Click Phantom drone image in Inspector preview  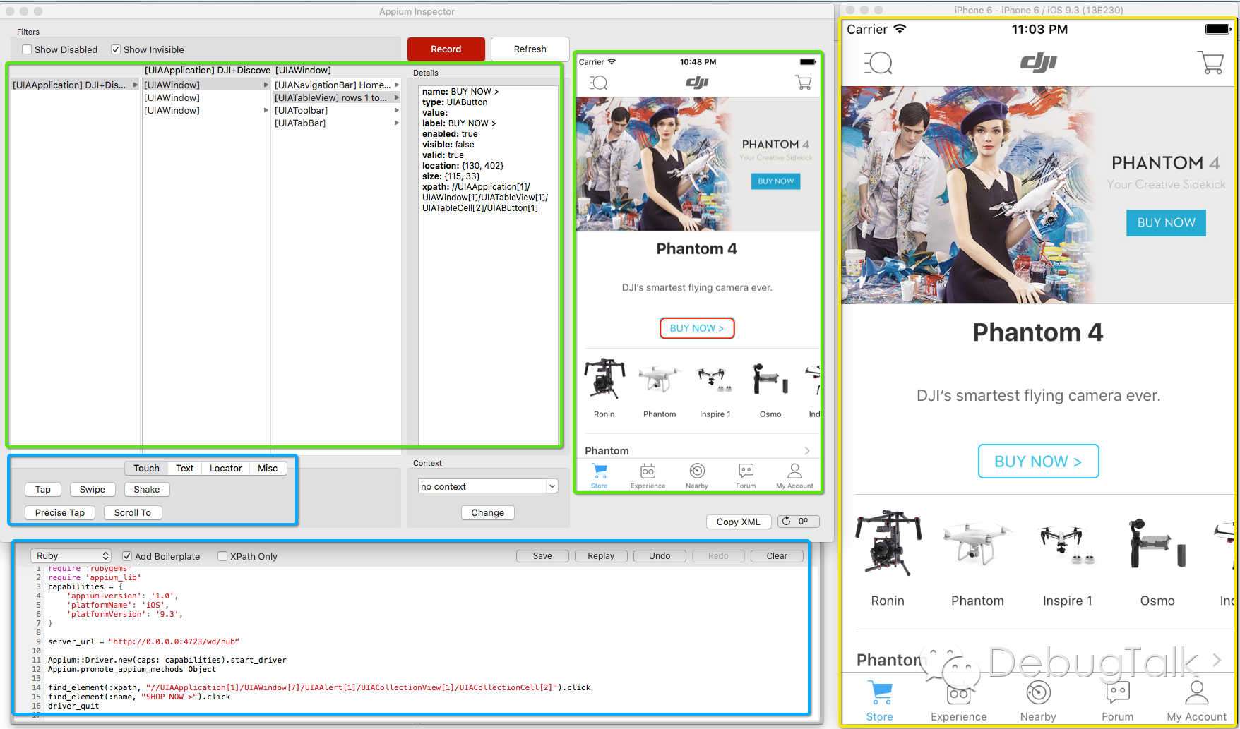click(x=660, y=379)
